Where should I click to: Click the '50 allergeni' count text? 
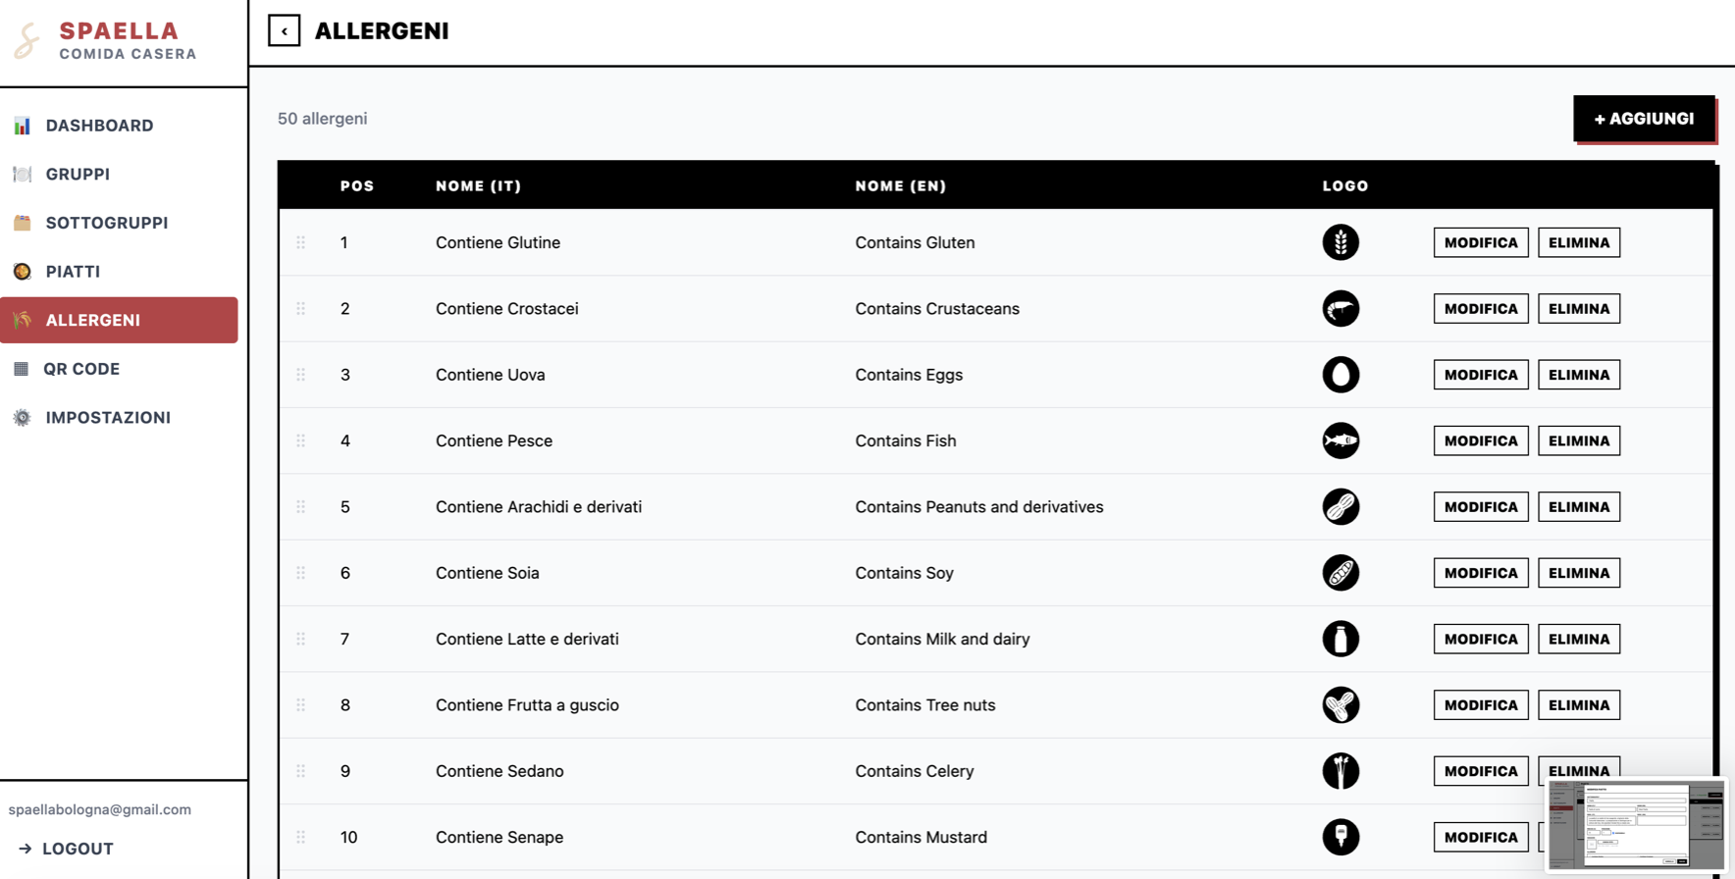click(x=322, y=119)
